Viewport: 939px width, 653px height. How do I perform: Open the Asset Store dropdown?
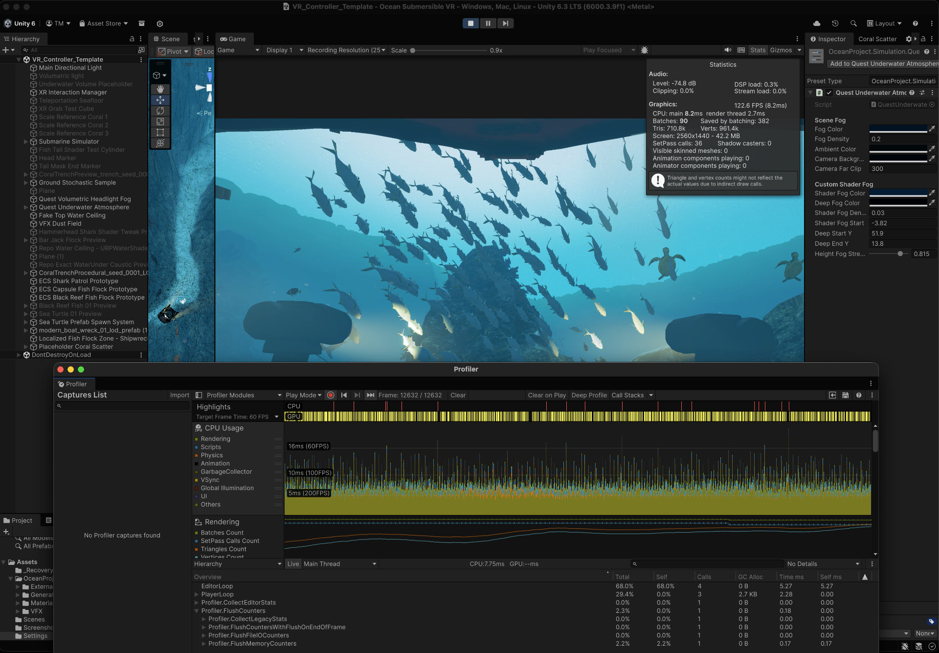pos(104,23)
